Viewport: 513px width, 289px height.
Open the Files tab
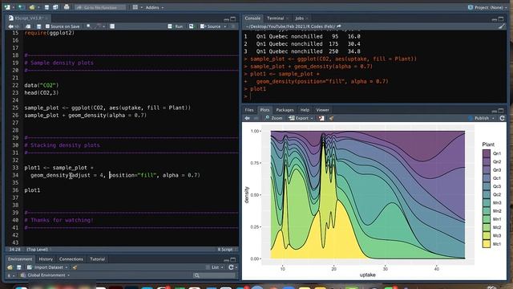249,110
